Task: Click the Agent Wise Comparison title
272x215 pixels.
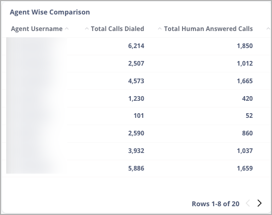Action: point(50,12)
